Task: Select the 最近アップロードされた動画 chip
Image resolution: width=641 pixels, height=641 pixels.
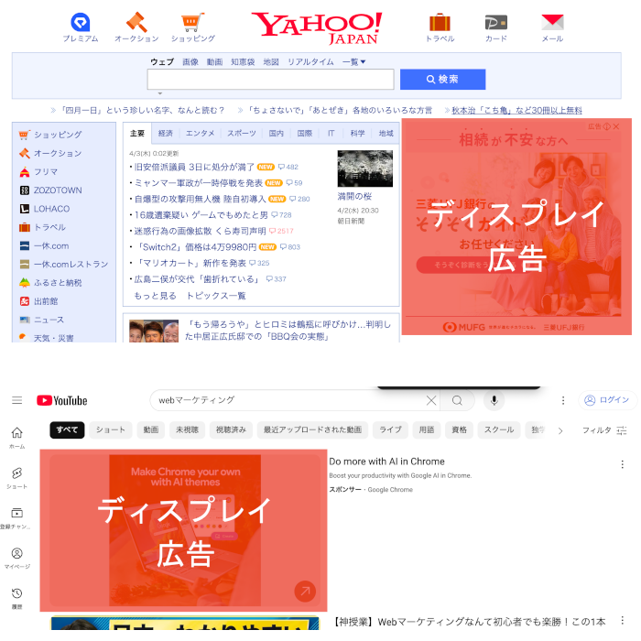Action: point(312,429)
